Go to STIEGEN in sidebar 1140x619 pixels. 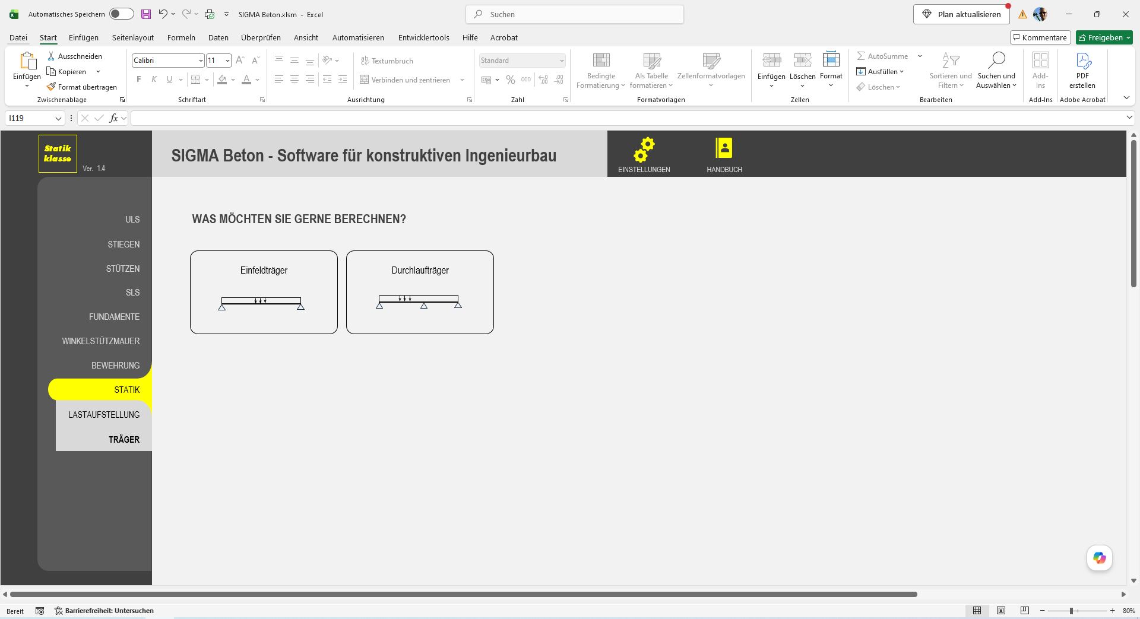tap(123, 244)
